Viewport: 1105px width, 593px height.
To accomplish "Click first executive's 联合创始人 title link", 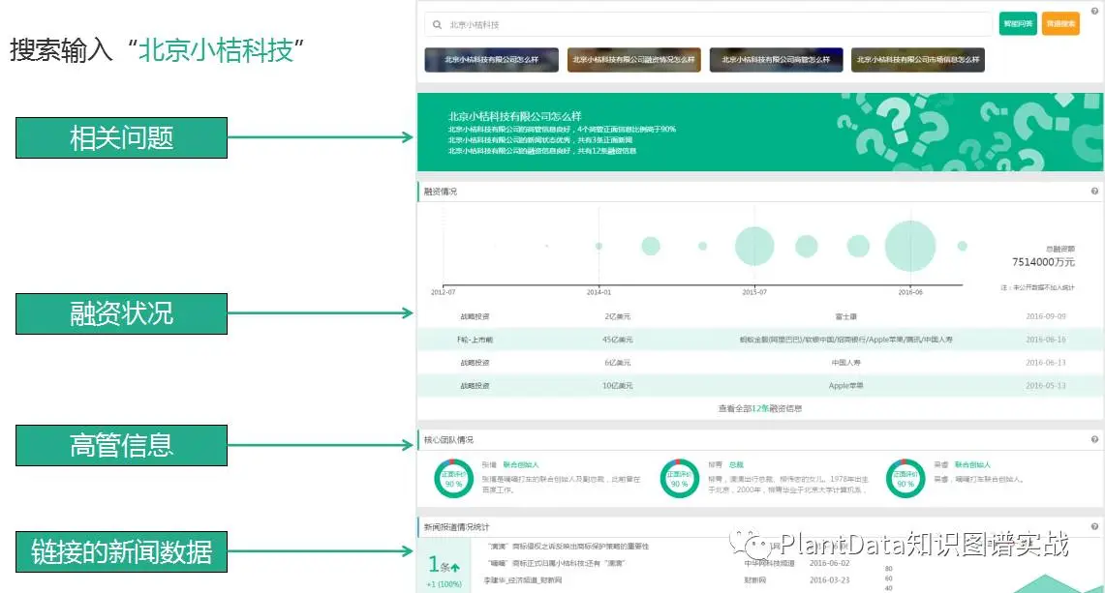I will coord(521,464).
